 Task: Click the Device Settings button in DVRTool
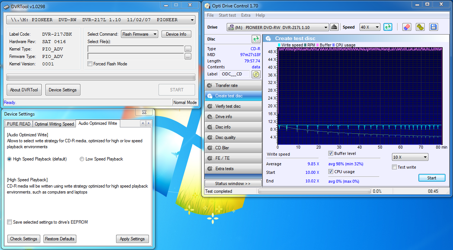tap(63, 90)
